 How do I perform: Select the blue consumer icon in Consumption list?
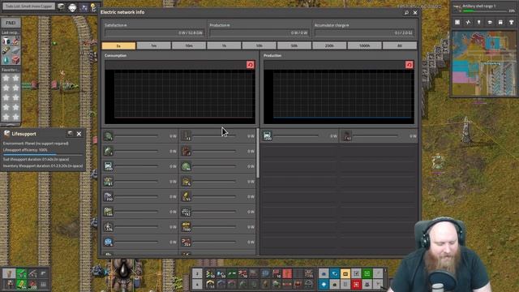click(108, 242)
